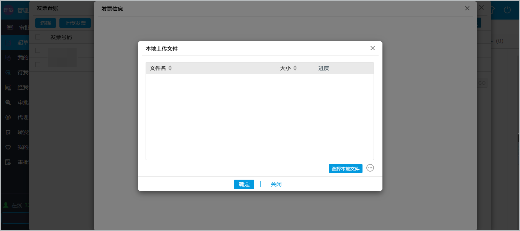Click the heart icon in sidebar
The image size is (520, 231).
tap(8, 147)
